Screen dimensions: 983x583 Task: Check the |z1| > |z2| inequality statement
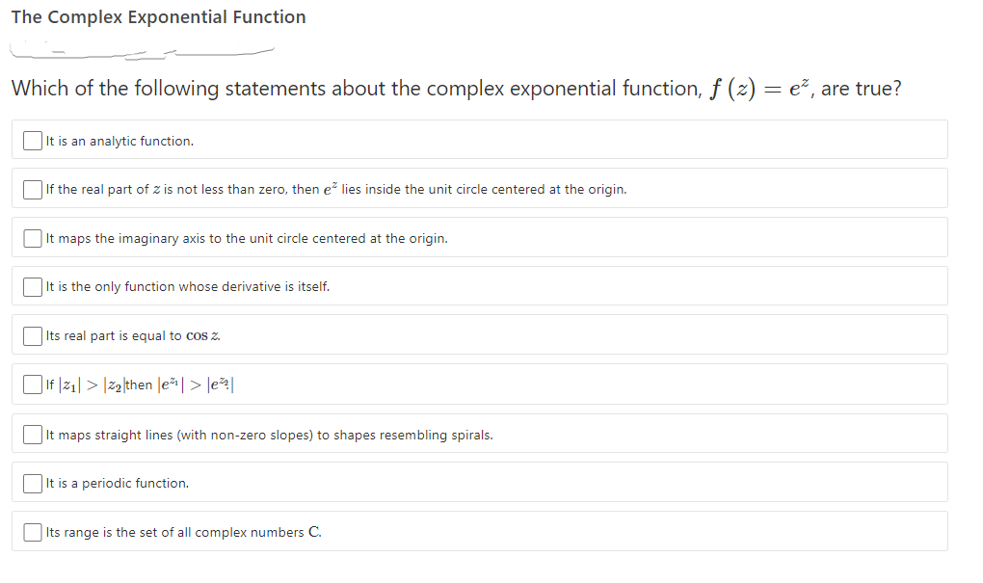tap(32, 384)
